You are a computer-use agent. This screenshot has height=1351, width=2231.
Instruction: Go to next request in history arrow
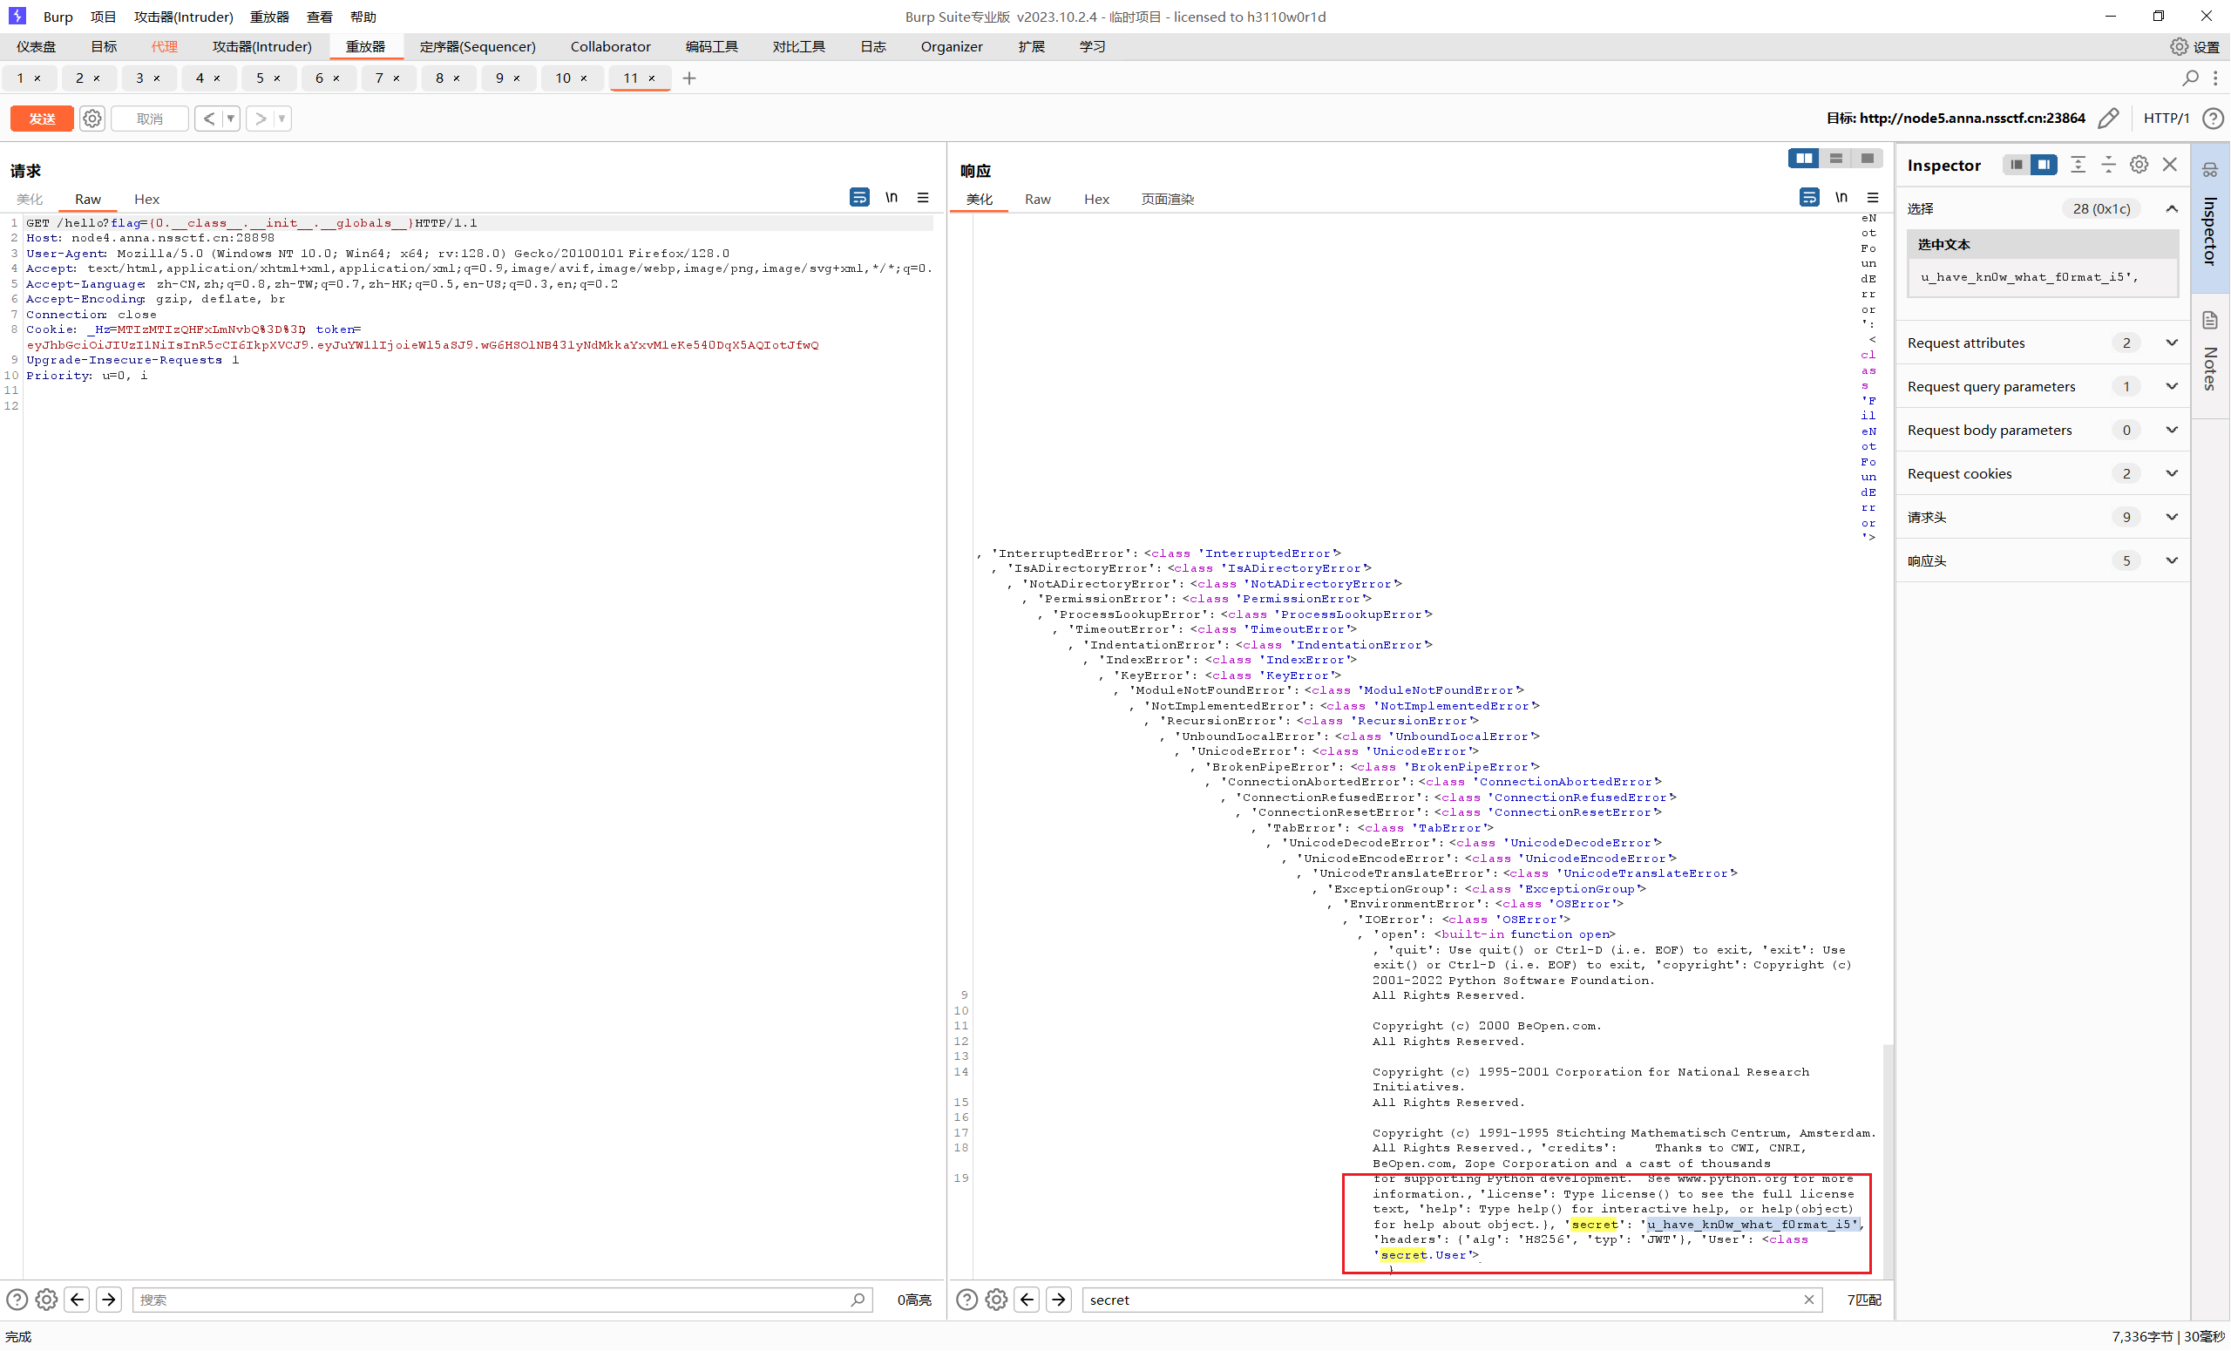click(x=260, y=119)
